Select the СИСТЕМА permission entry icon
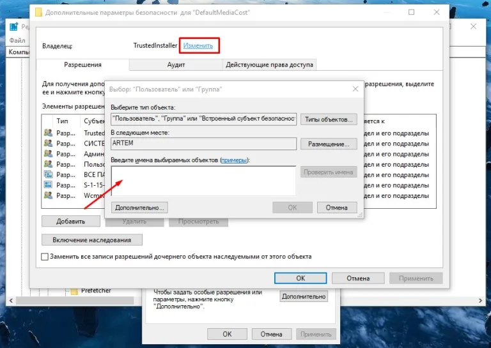Viewport: 491px width, 348px height. (48, 143)
